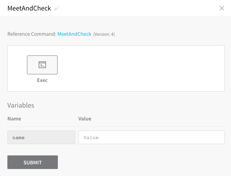Click the read-only name variable field
This screenshot has height=176, width=231.
click(x=41, y=138)
